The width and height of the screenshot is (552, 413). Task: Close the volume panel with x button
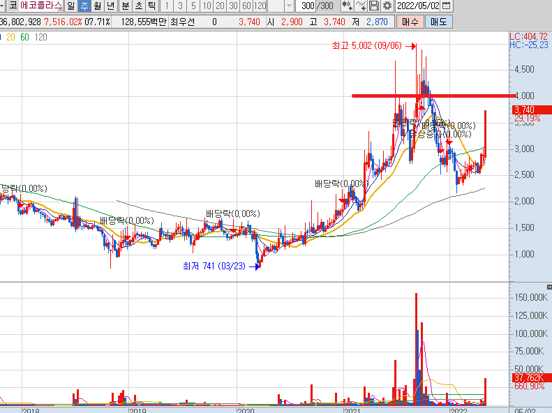[x=549, y=287]
